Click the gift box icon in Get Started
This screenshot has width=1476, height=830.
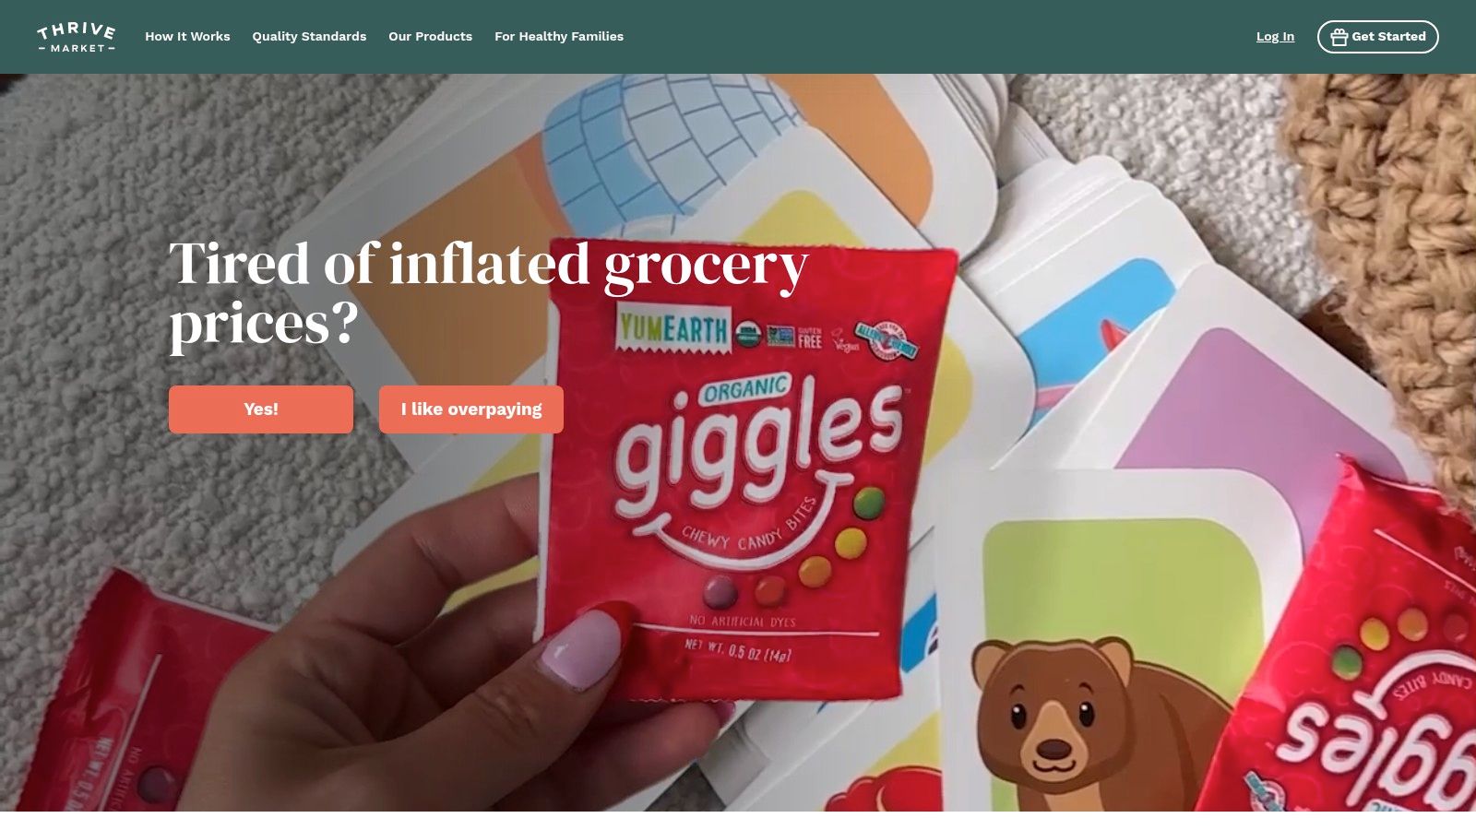(1339, 37)
